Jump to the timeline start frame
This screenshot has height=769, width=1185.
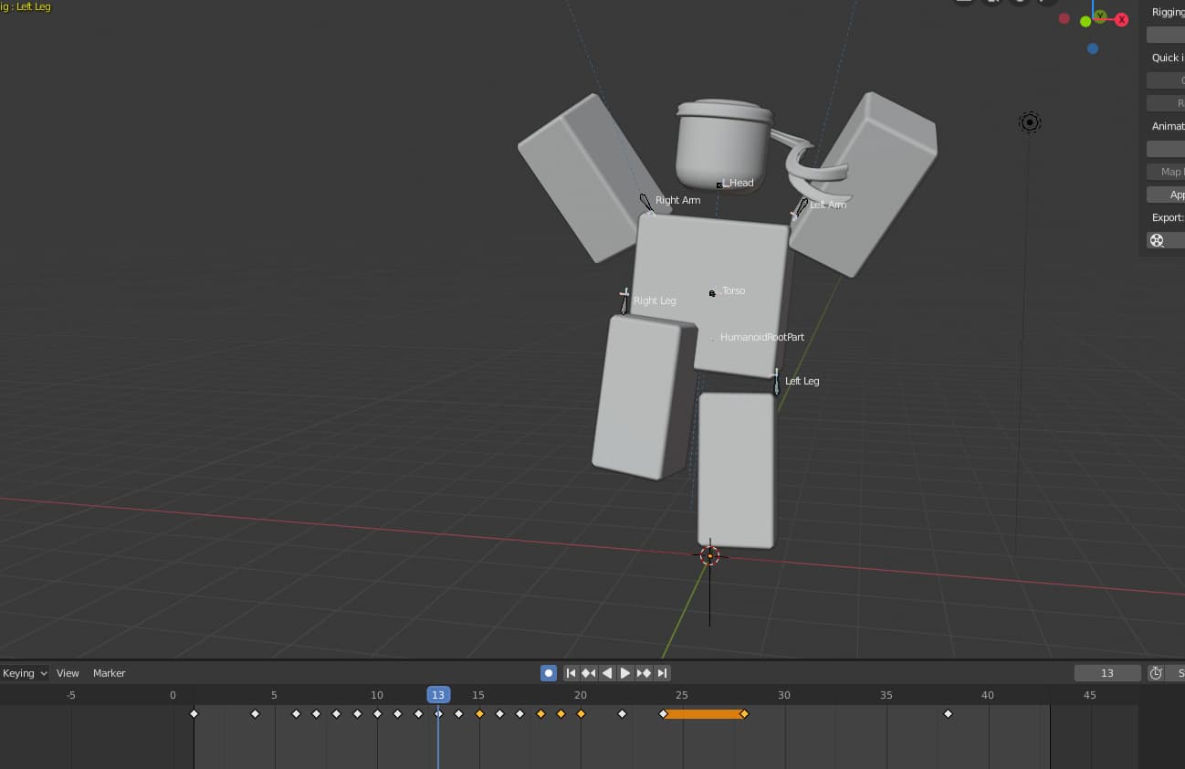(572, 673)
